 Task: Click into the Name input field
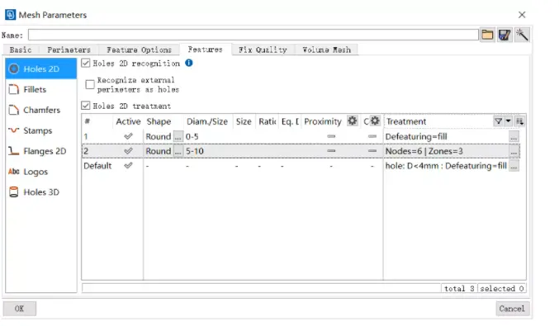(x=253, y=35)
